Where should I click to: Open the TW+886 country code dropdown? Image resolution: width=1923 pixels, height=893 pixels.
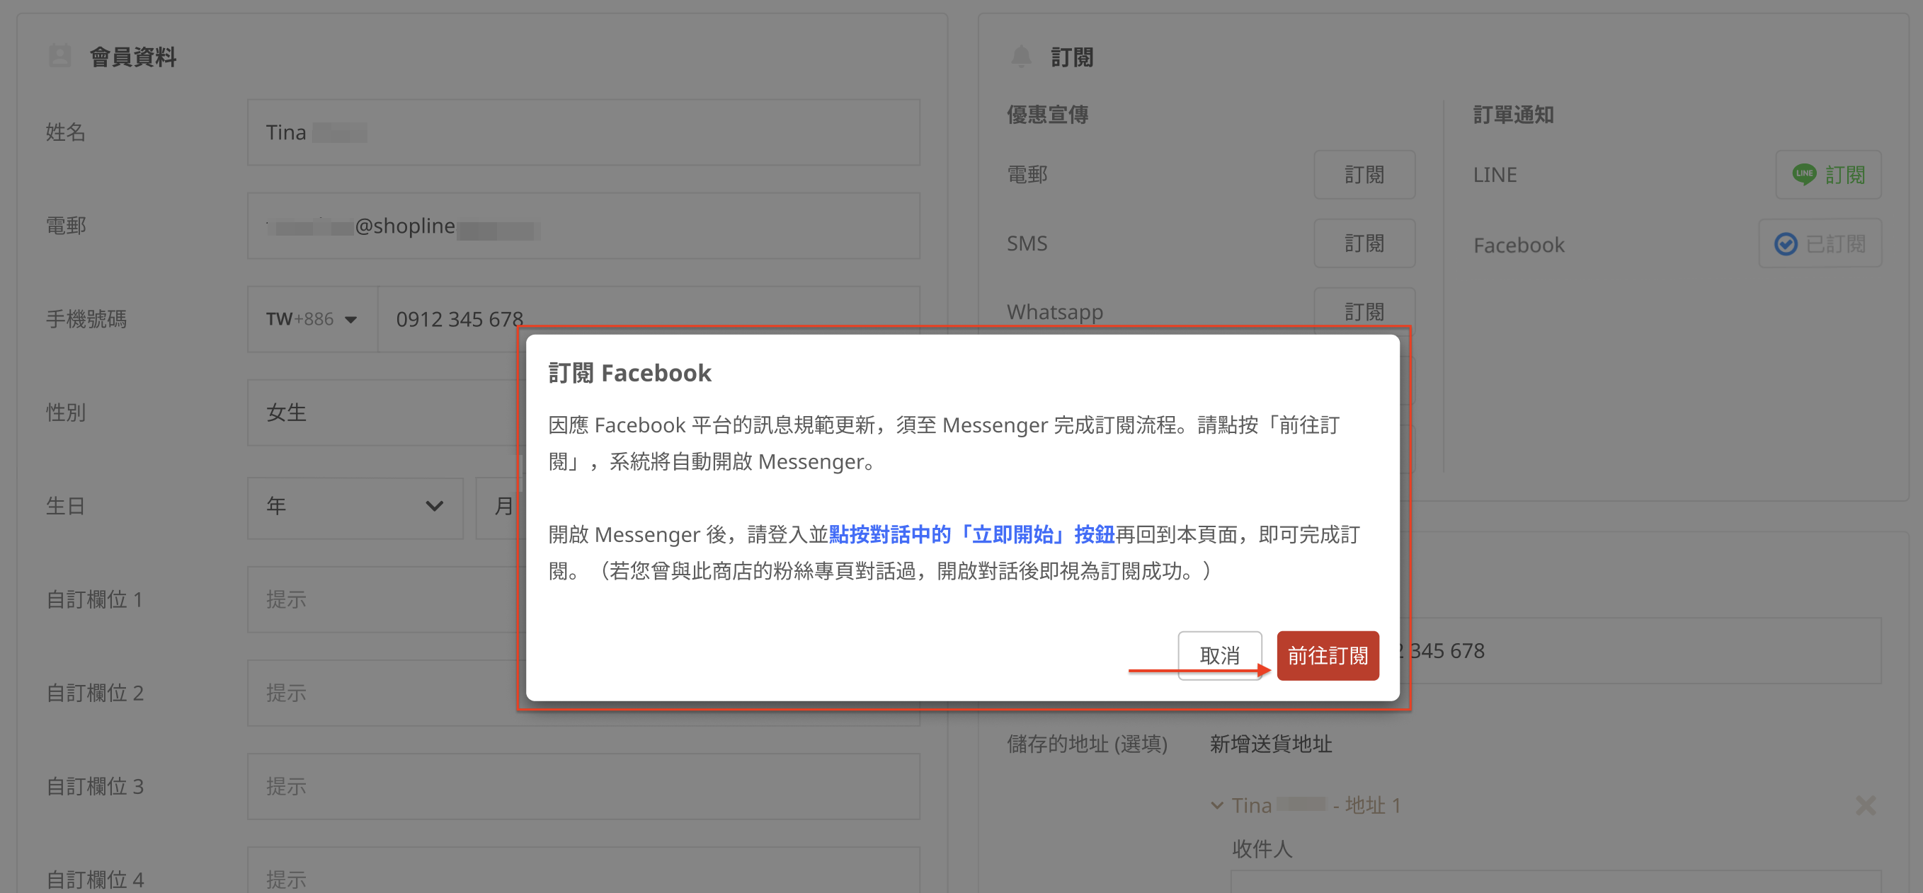click(312, 319)
